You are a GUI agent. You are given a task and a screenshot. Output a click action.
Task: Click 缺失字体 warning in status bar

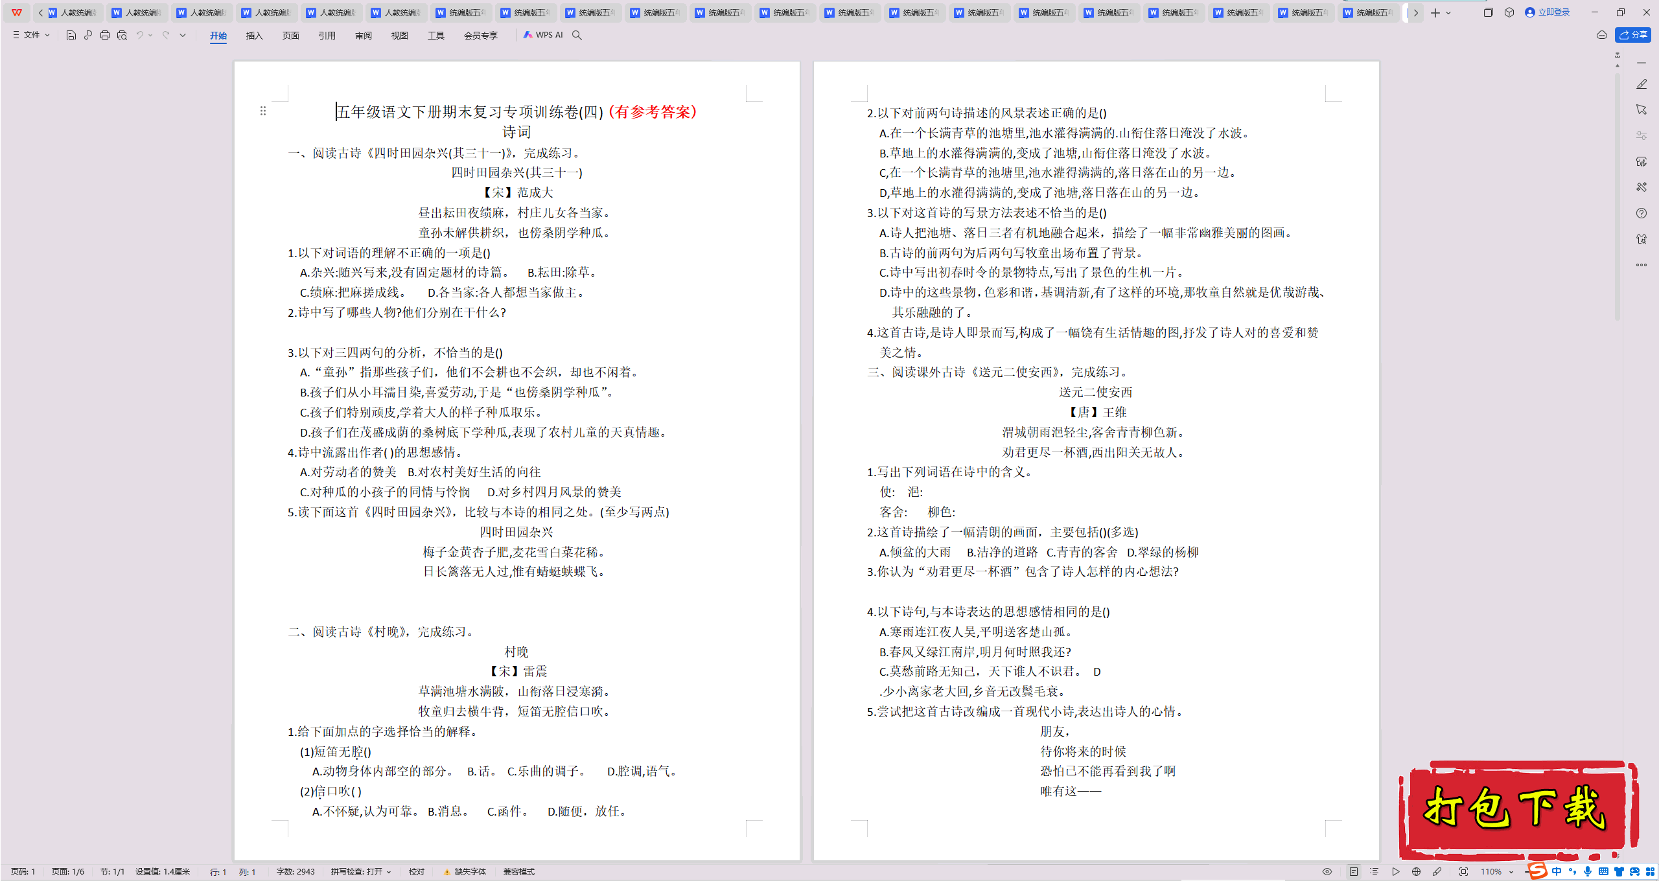(x=465, y=872)
